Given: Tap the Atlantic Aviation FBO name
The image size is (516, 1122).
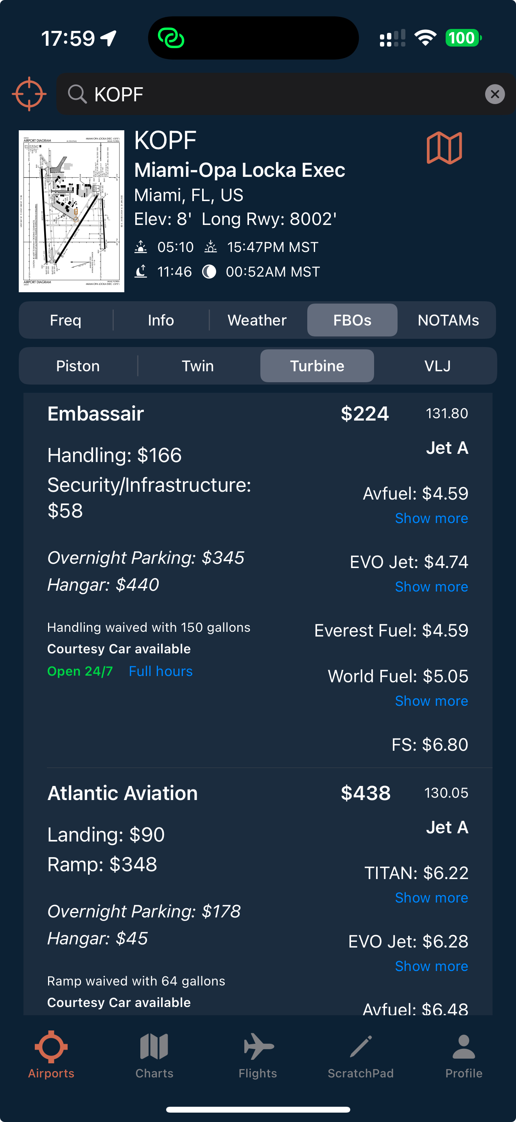Looking at the screenshot, I should click(x=123, y=793).
